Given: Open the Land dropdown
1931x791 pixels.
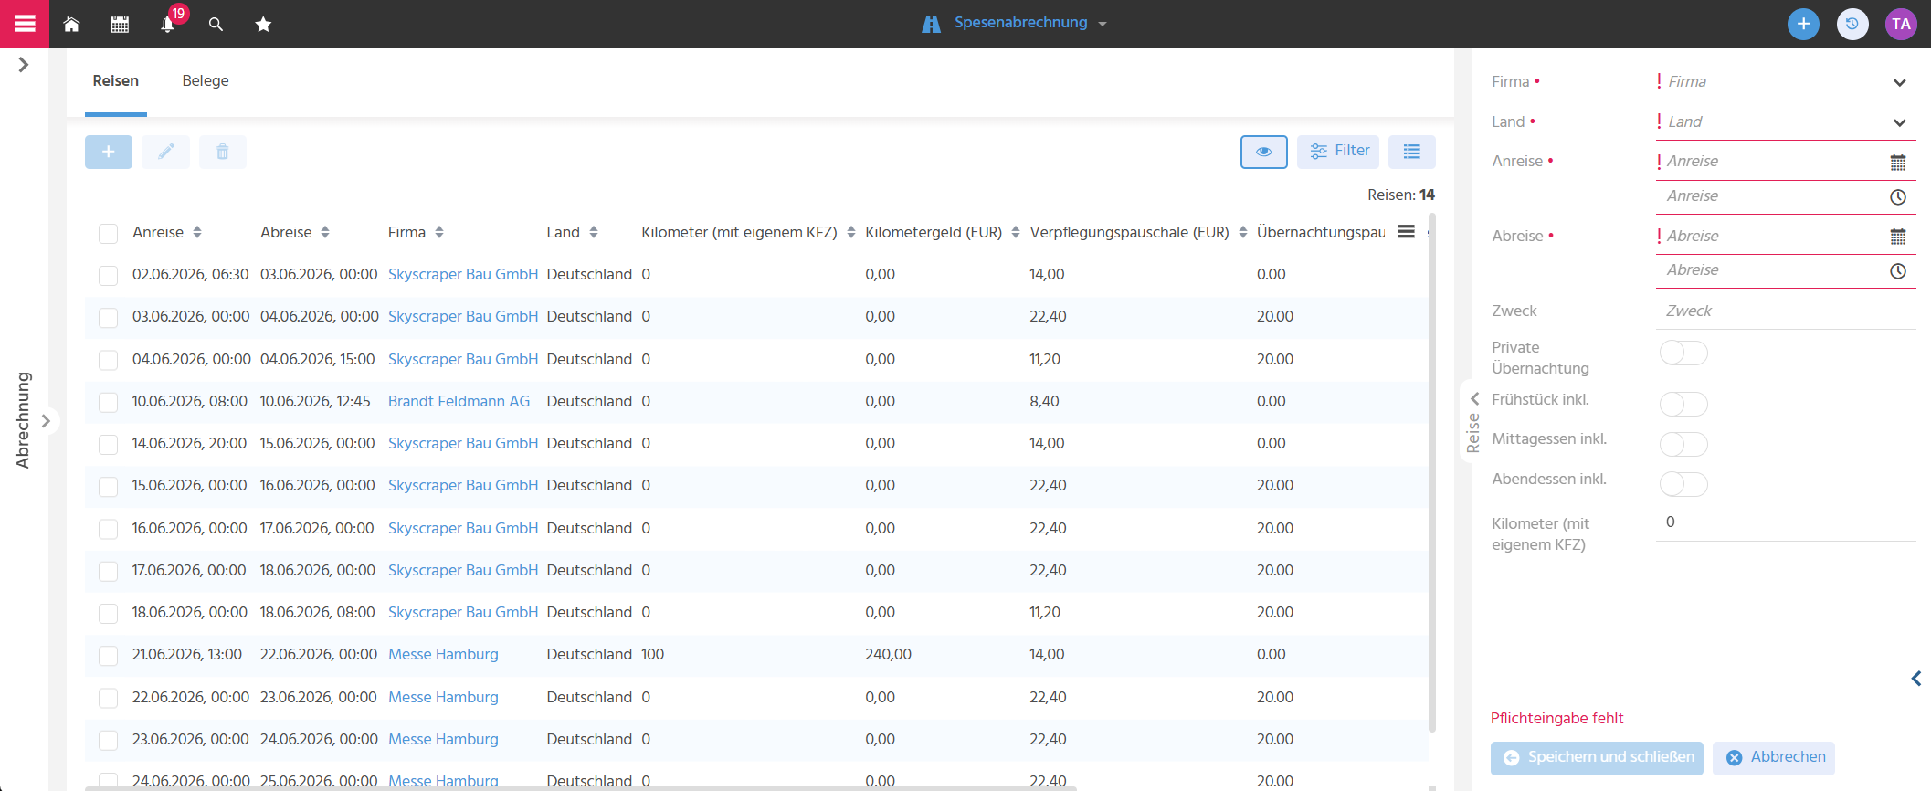Looking at the screenshot, I should pos(1786,121).
